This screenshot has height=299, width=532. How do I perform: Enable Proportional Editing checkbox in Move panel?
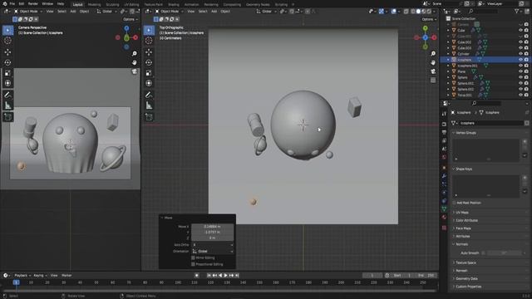194,264
